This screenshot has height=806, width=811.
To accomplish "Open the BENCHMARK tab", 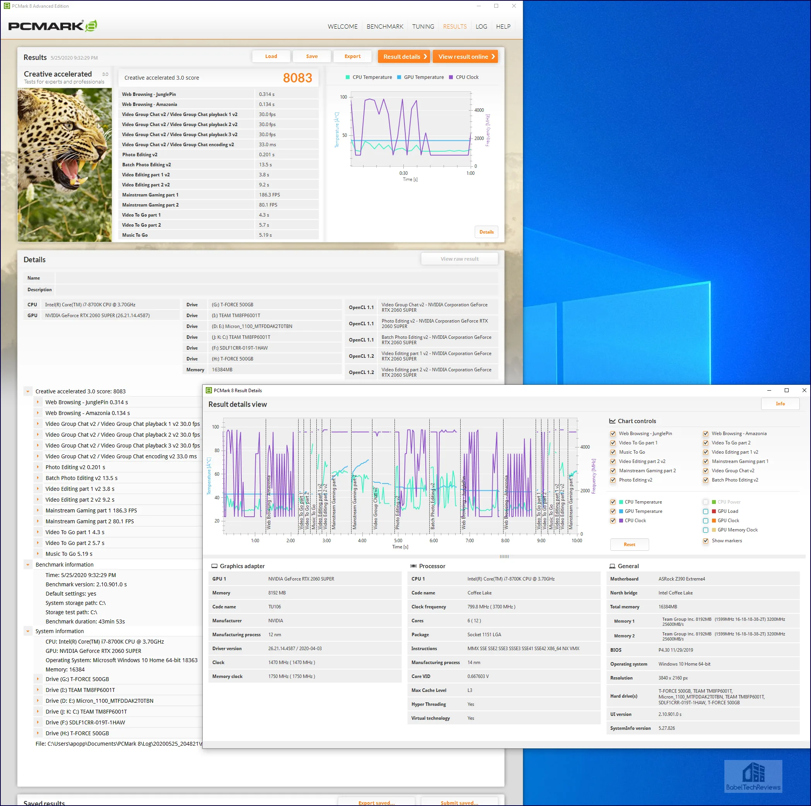I will tap(384, 26).
